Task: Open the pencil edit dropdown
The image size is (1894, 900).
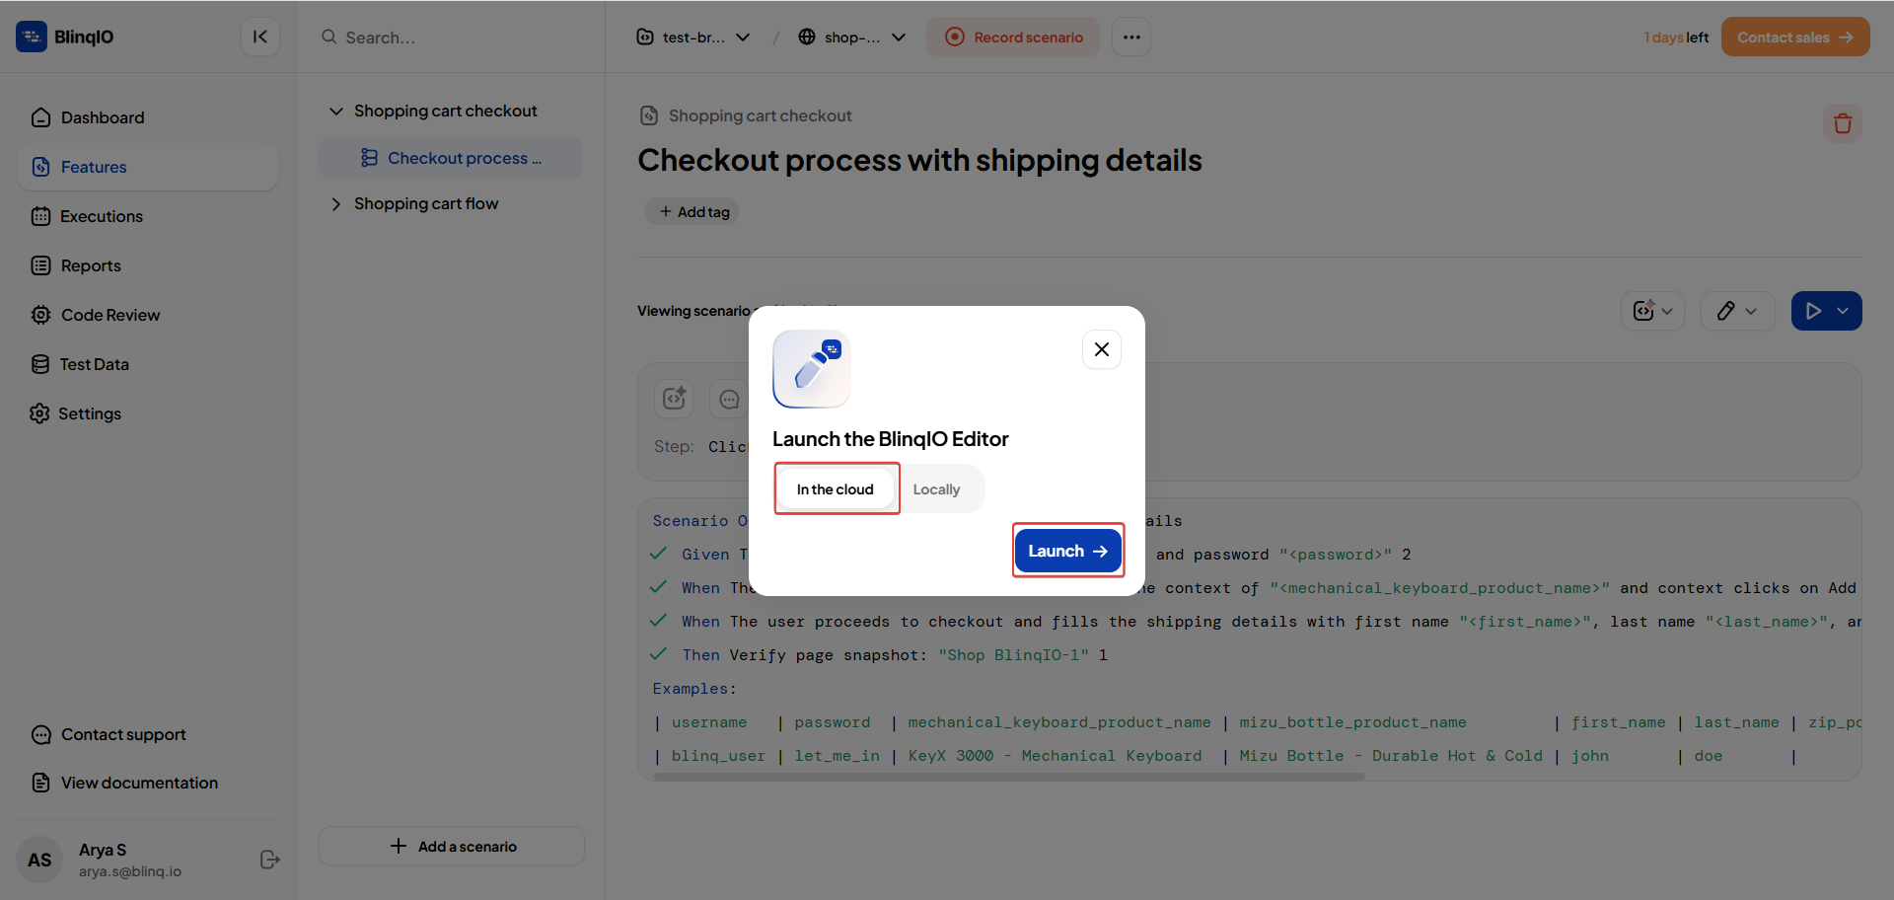Action: 1737,311
